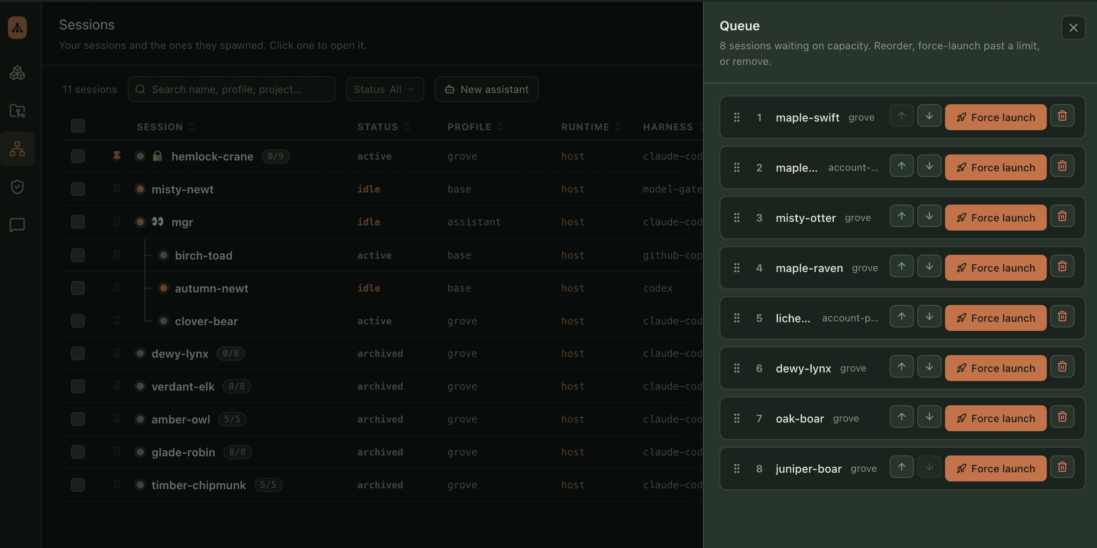
Task: Sort by the RUNTIME column
Action: pos(591,127)
